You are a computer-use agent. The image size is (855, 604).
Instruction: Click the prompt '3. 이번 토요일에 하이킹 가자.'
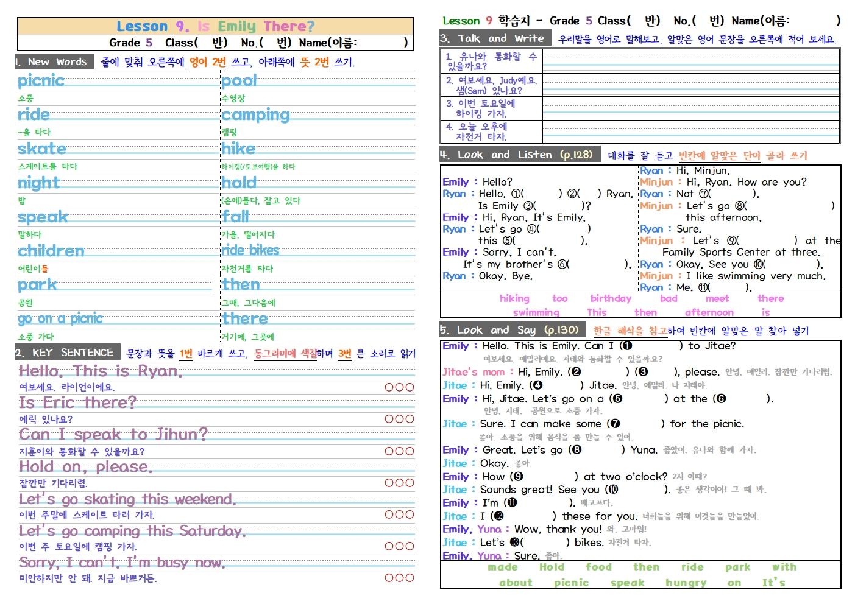pyautogui.click(x=480, y=108)
